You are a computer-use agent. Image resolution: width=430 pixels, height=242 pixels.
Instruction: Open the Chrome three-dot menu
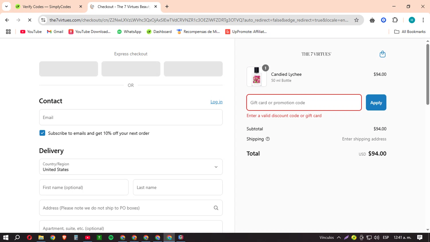tap(423, 20)
